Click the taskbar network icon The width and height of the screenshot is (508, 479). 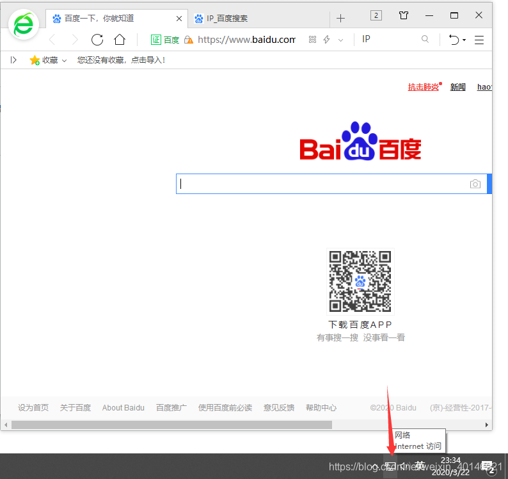tap(390, 466)
